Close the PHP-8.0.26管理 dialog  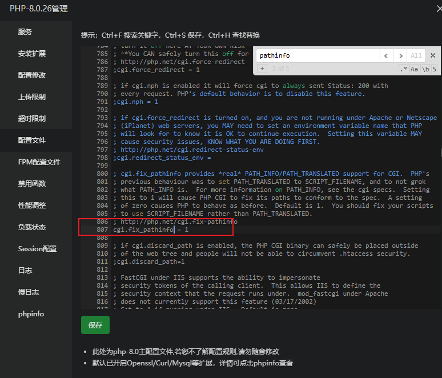(439, 9)
